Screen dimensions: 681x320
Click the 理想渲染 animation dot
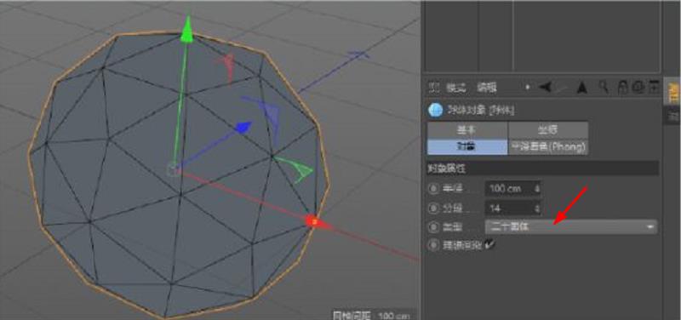(x=433, y=245)
